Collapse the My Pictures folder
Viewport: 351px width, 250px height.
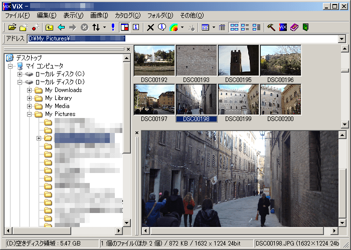tap(29, 114)
